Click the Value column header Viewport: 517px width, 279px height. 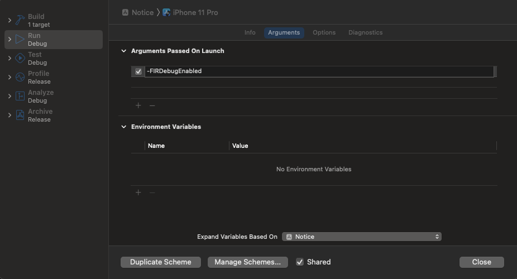(240, 146)
